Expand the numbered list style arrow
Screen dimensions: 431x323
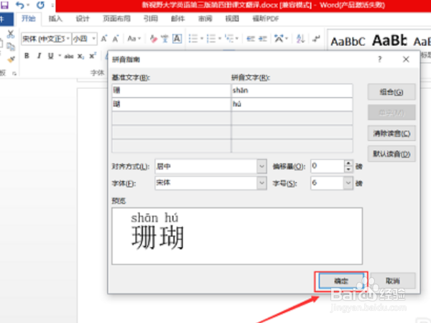[x=220, y=39]
